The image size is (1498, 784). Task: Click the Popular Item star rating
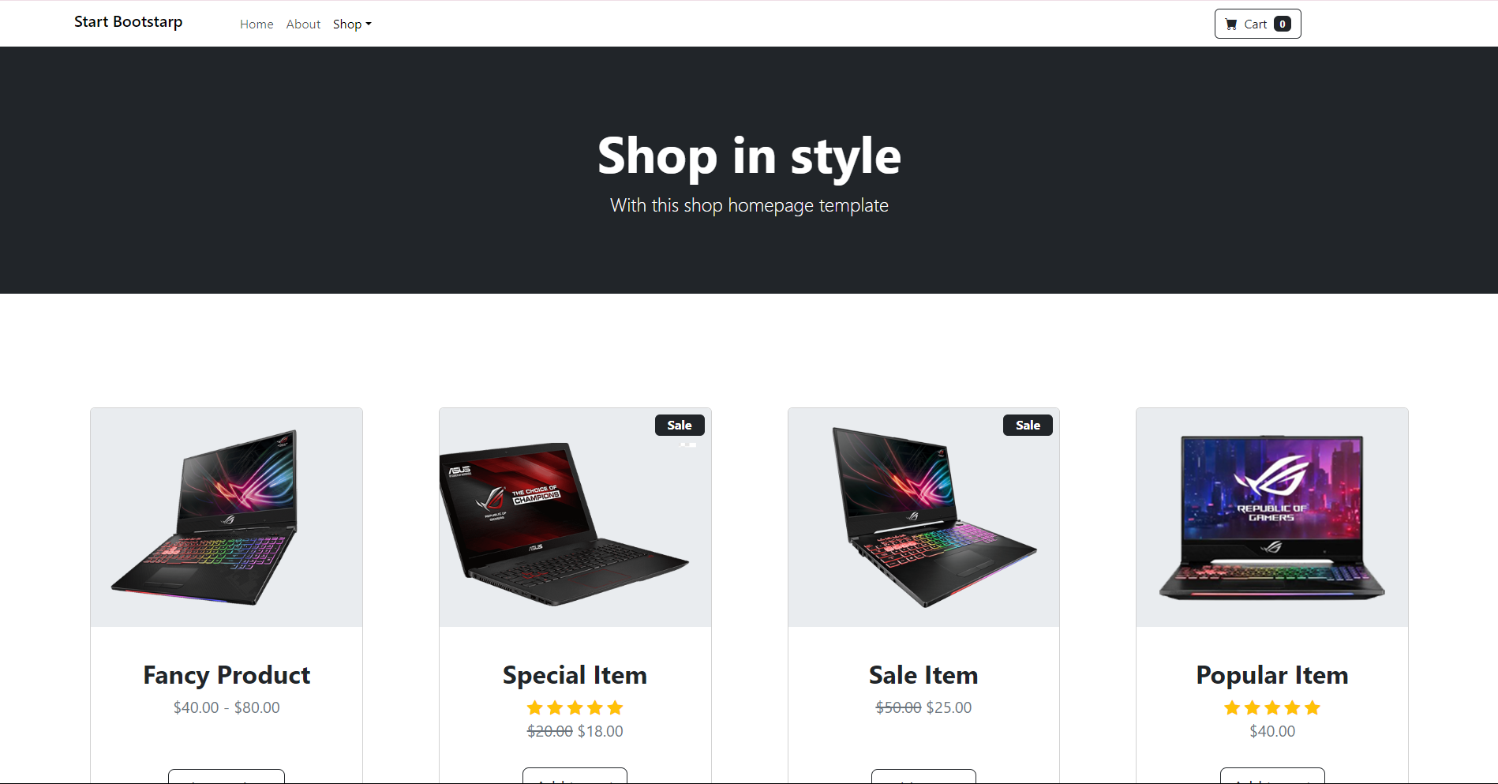click(1272, 707)
